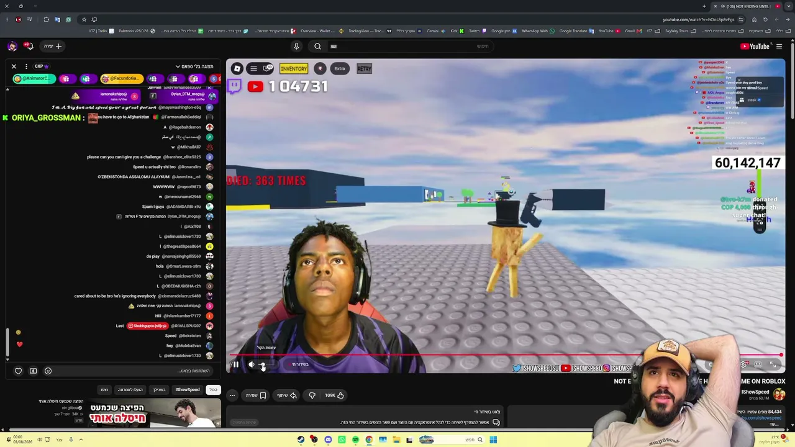Open the Windows Start menu
The width and height of the screenshot is (795, 447).
click(x=493, y=440)
